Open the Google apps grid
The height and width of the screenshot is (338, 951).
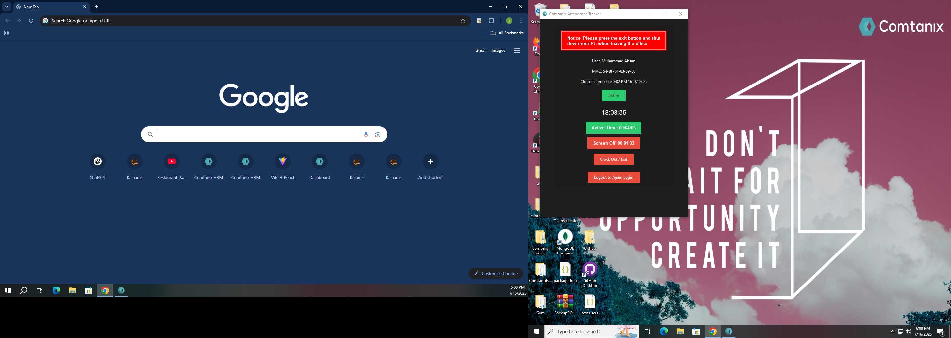click(517, 51)
